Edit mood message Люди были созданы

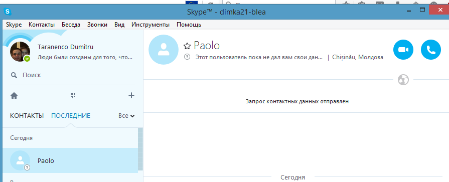pos(85,57)
